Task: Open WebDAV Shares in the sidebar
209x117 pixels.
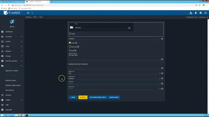Action: pyautogui.click(x=11, y=80)
